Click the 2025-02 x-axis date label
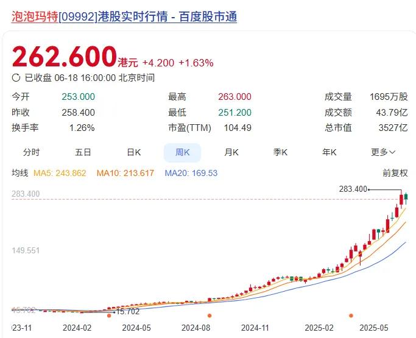The height and width of the screenshot is (338, 416). 319,328
